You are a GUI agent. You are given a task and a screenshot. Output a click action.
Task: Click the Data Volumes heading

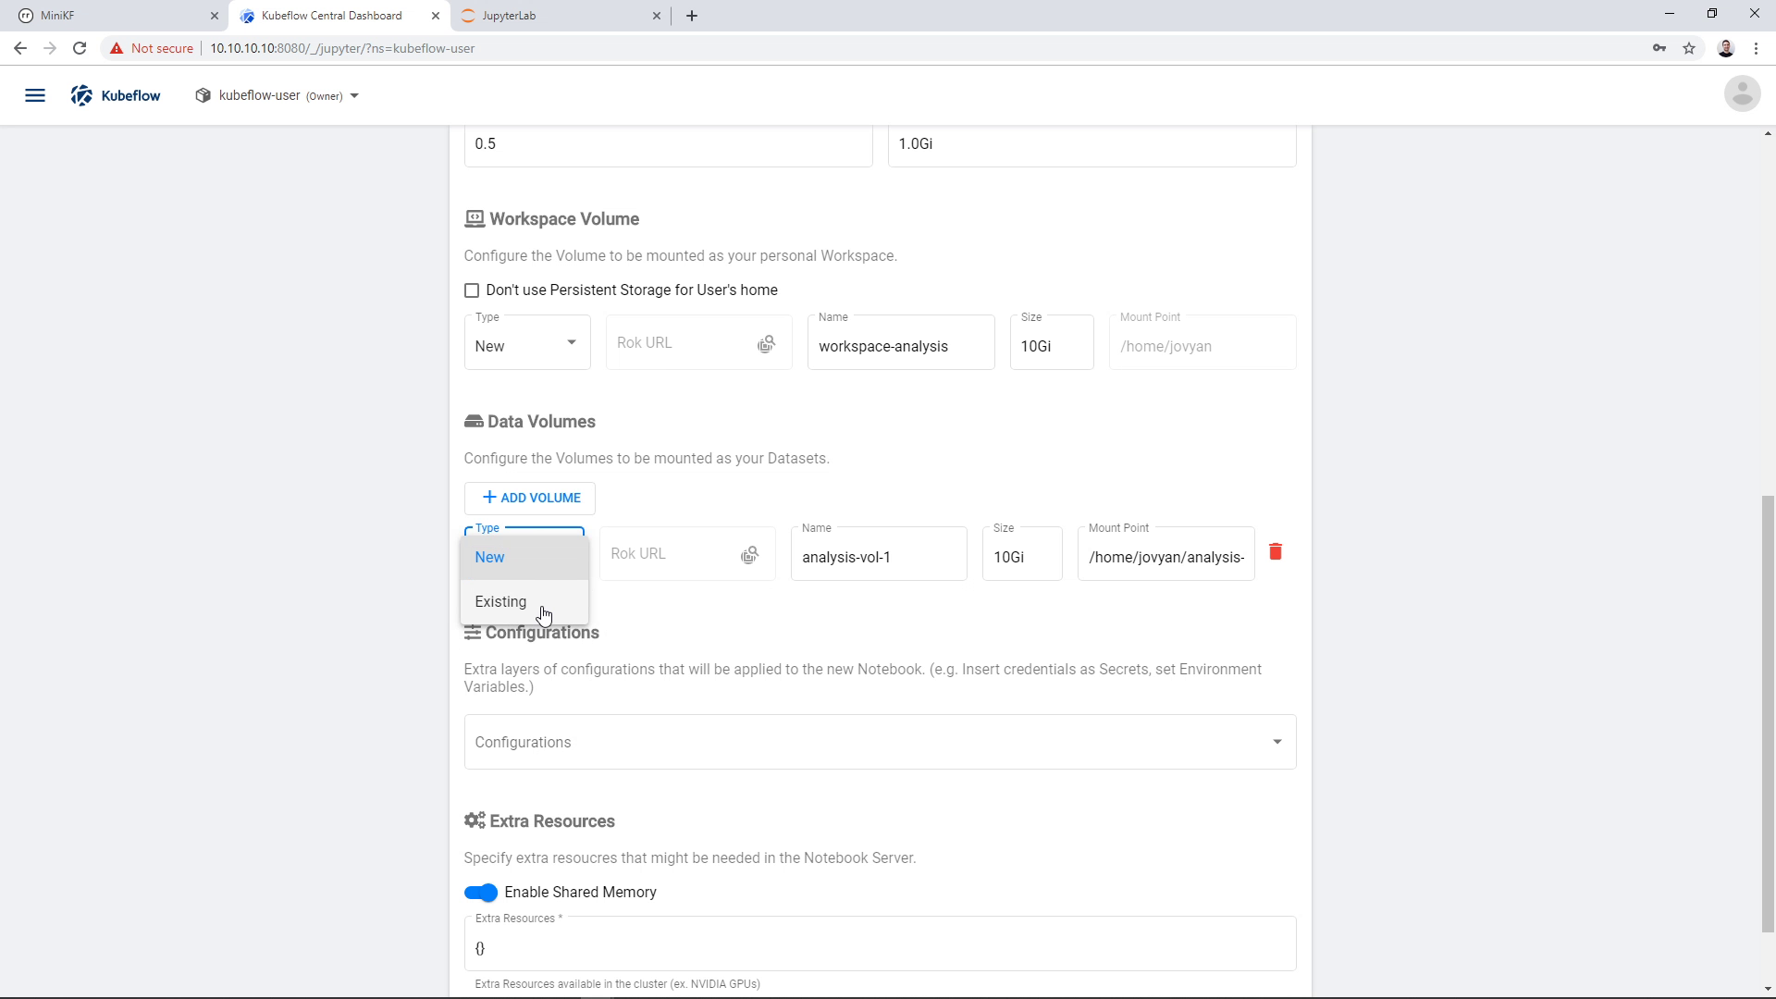click(x=530, y=422)
